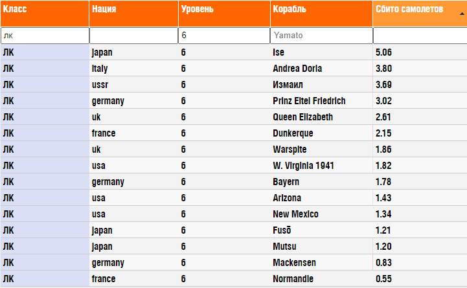Sort by Уровень column header
This screenshot has height=288, width=467.
pos(224,14)
